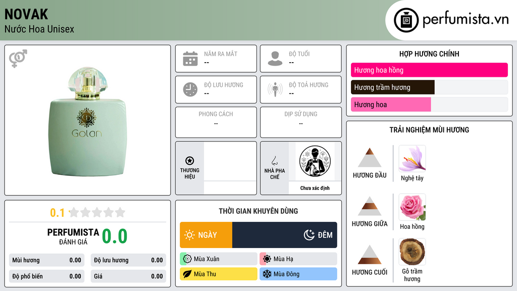Click the clock icon beside Độ lưu hương
The image size is (517, 291).
pyautogui.click(x=190, y=89)
